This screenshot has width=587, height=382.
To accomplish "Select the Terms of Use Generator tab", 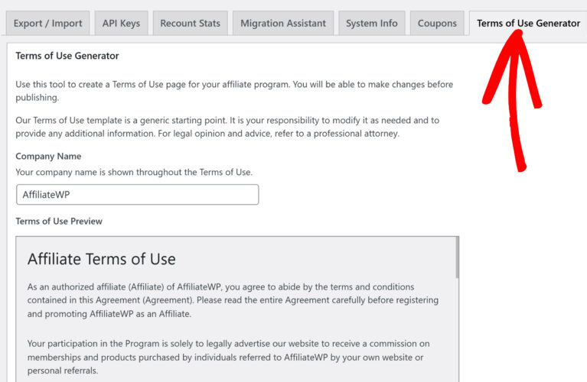I will (x=528, y=23).
